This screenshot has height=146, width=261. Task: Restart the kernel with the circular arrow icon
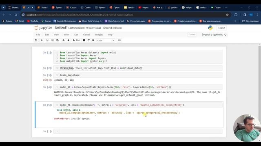[88, 40]
